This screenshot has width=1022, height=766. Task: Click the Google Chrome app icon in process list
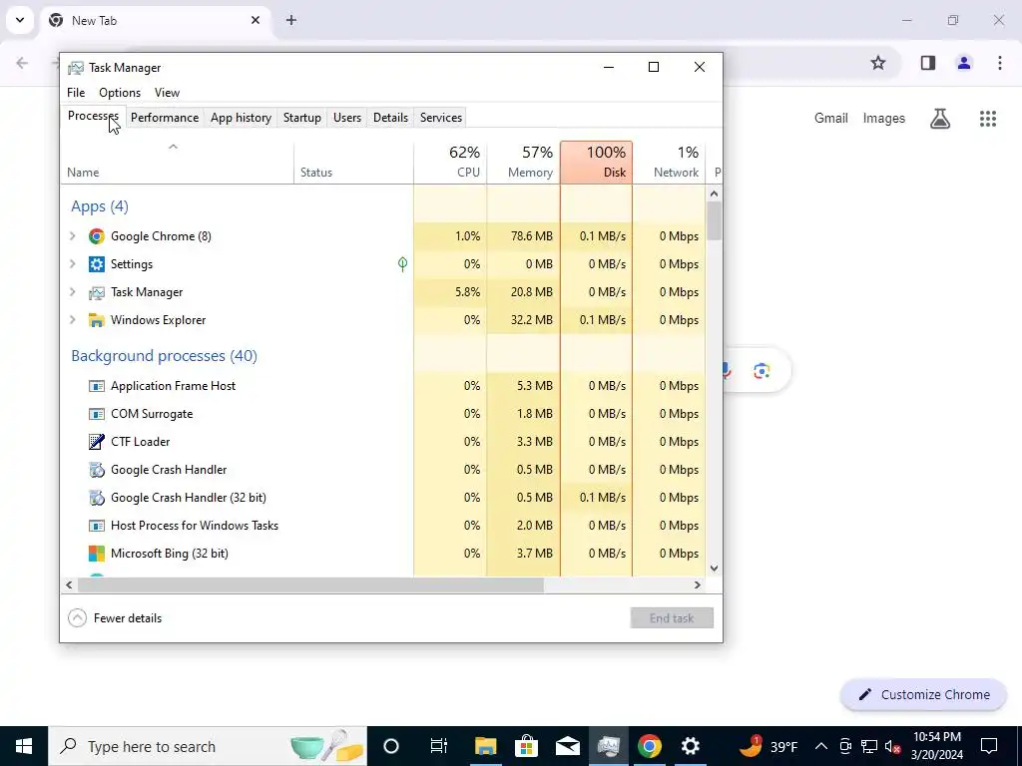(x=97, y=236)
